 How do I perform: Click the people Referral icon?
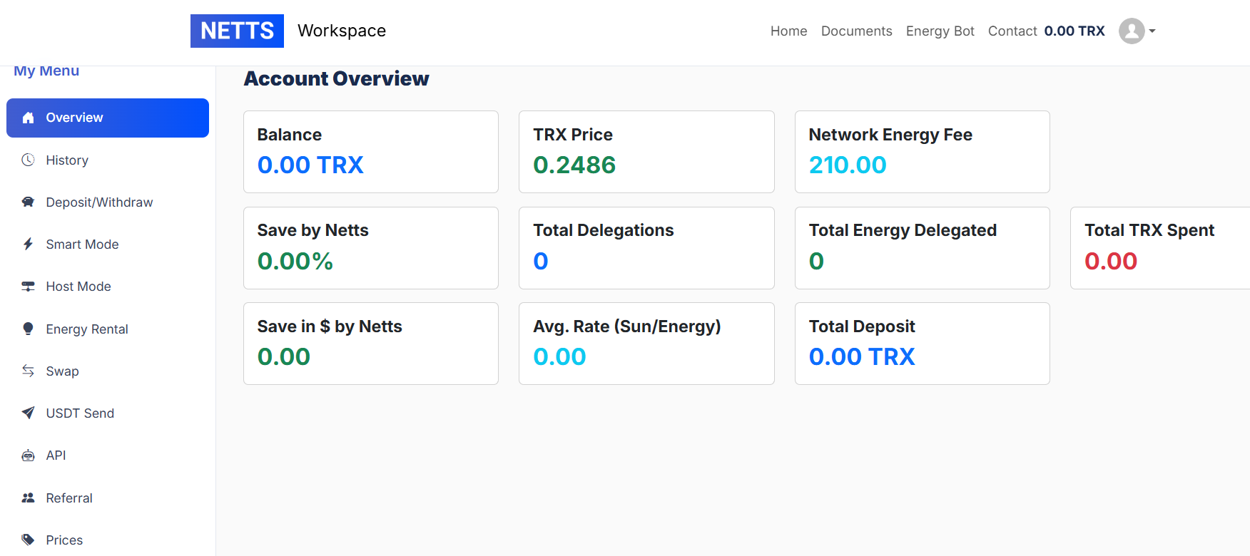tap(29, 498)
